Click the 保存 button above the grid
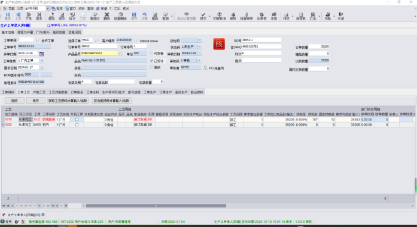 (36, 101)
